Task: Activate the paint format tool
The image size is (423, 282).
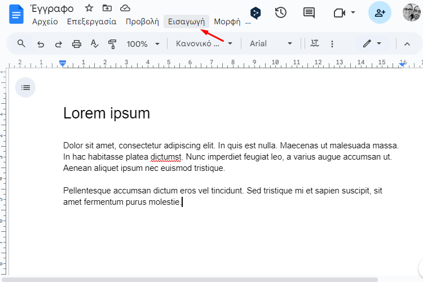Action: [112, 44]
